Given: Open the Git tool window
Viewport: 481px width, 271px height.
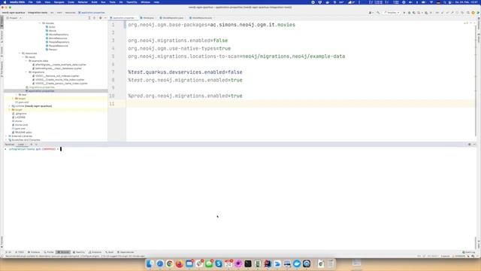Looking at the screenshot, I should [8, 252].
